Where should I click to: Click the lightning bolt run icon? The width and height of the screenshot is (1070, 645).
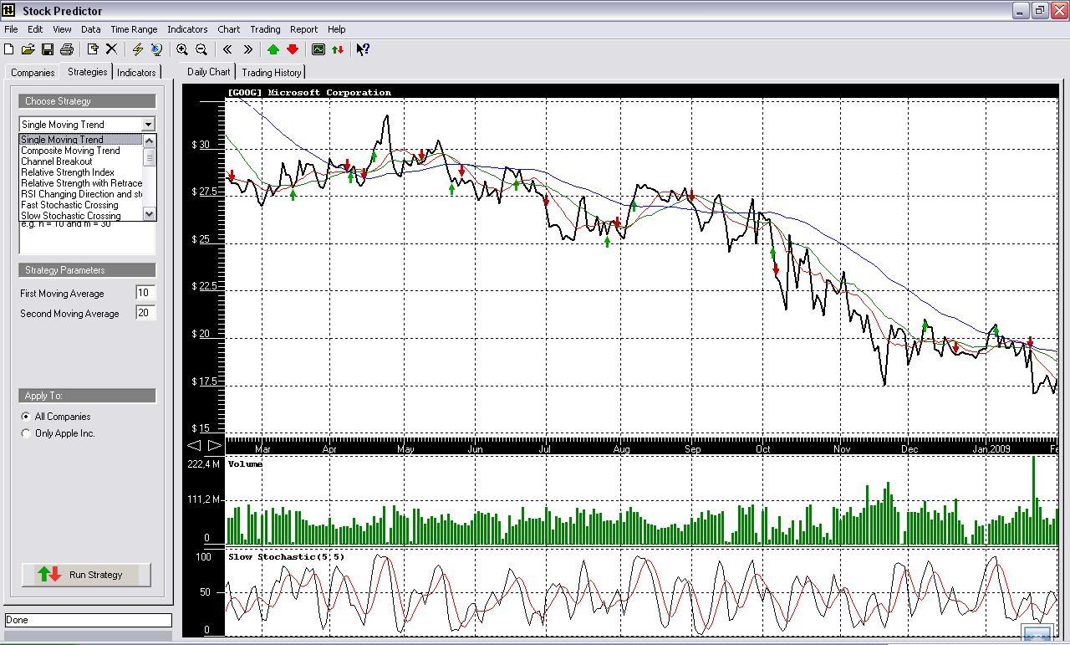pyautogui.click(x=136, y=49)
